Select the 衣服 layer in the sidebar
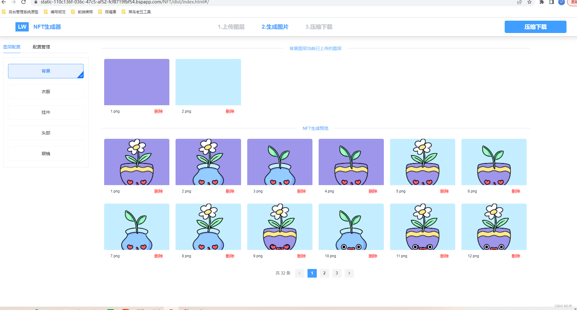Viewport: 577px width, 310px height. coord(45,92)
